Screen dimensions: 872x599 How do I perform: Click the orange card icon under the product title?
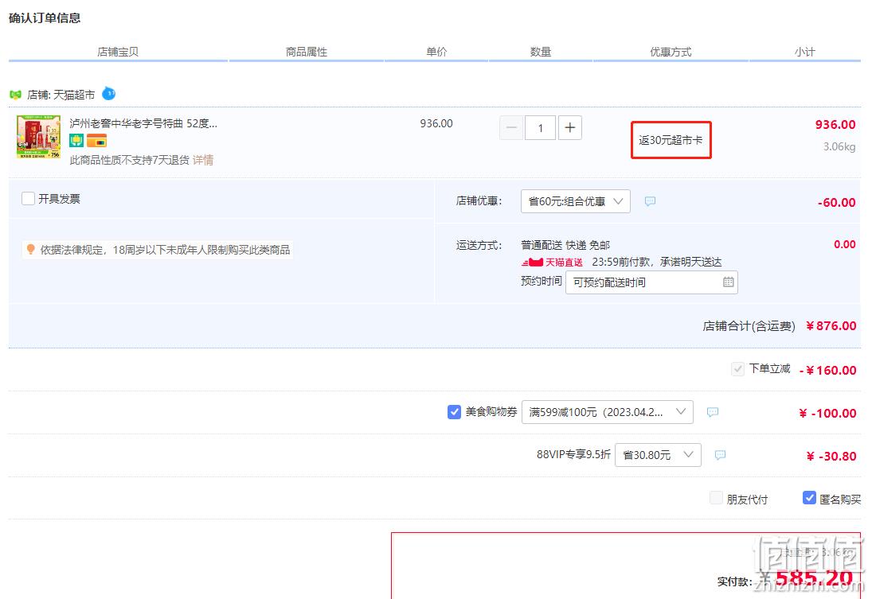(97, 141)
